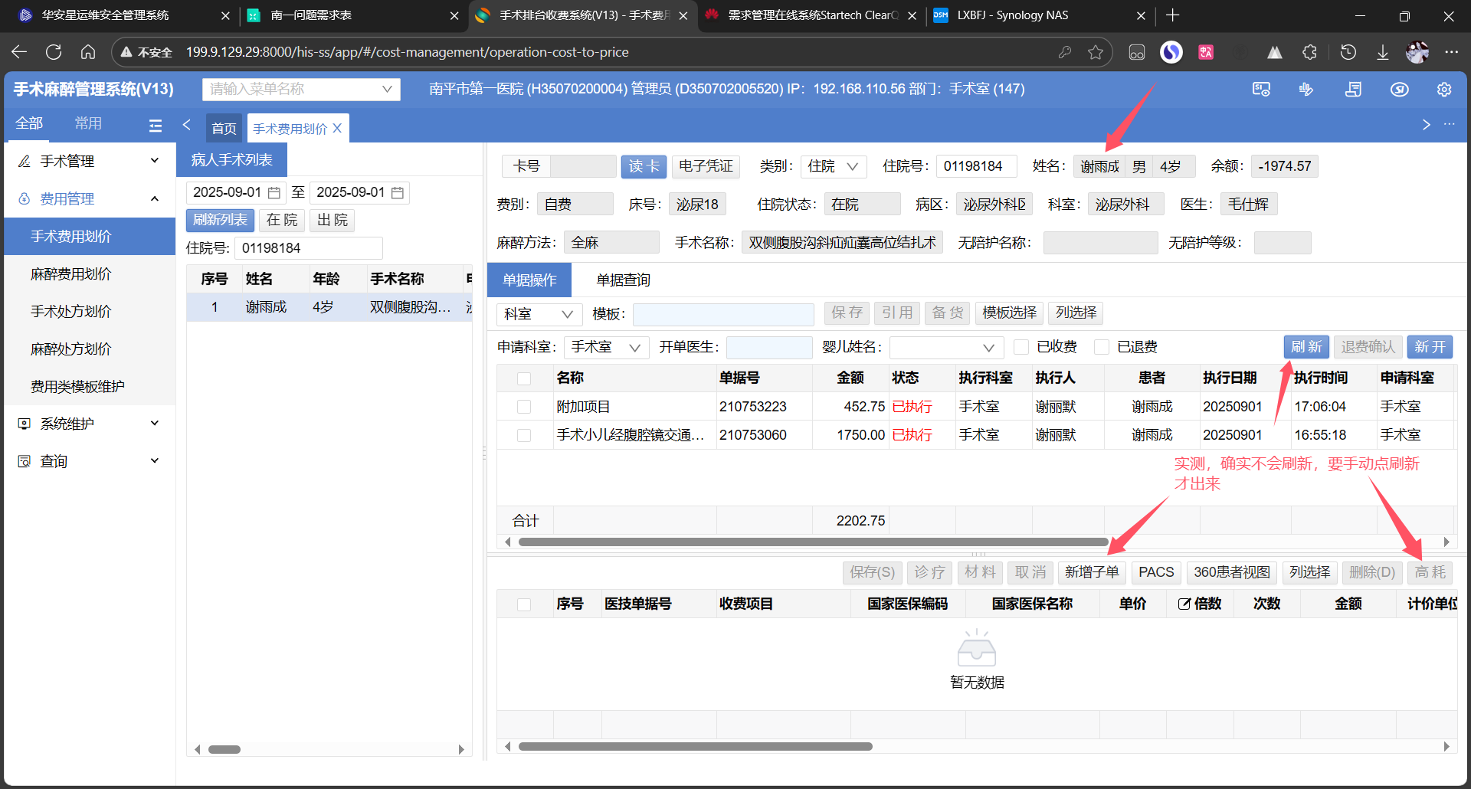Open the browser extensions puzzle icon
1471x789 pixels.
[x=1310, y=52]
